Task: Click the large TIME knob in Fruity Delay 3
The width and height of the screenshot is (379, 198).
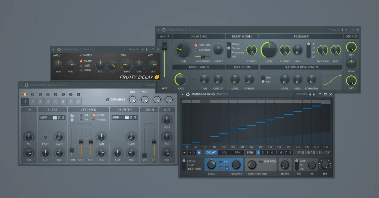Action: coord(183,50)
